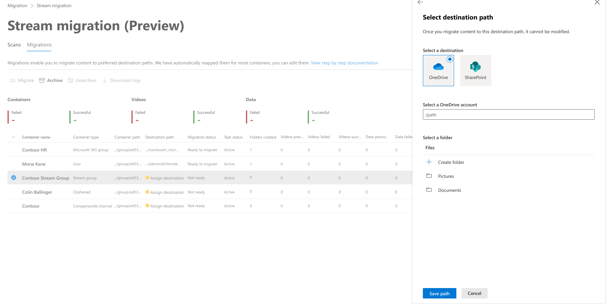Viewport: 606px width, 304px height.
Task: Click the Save path button
Action: [x=439, y=293]
